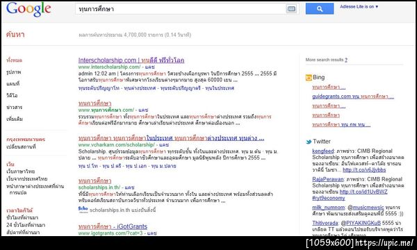Viewport: 417px width, 250px height.
Task: Open the t.co/v6Jjvbbs tweet link
Action: click(x=364, y=169)
